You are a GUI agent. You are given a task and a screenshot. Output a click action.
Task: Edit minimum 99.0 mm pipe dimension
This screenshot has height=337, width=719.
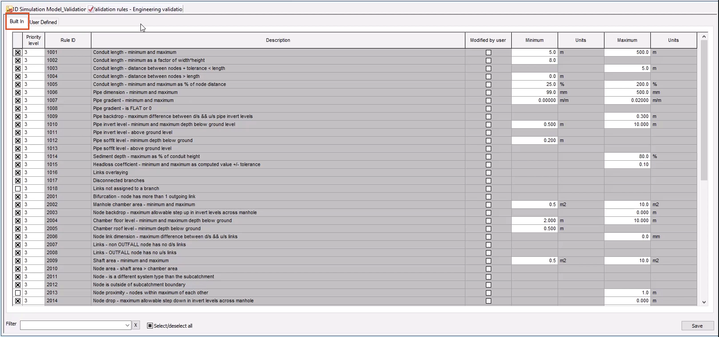click(x=534, y=92)
